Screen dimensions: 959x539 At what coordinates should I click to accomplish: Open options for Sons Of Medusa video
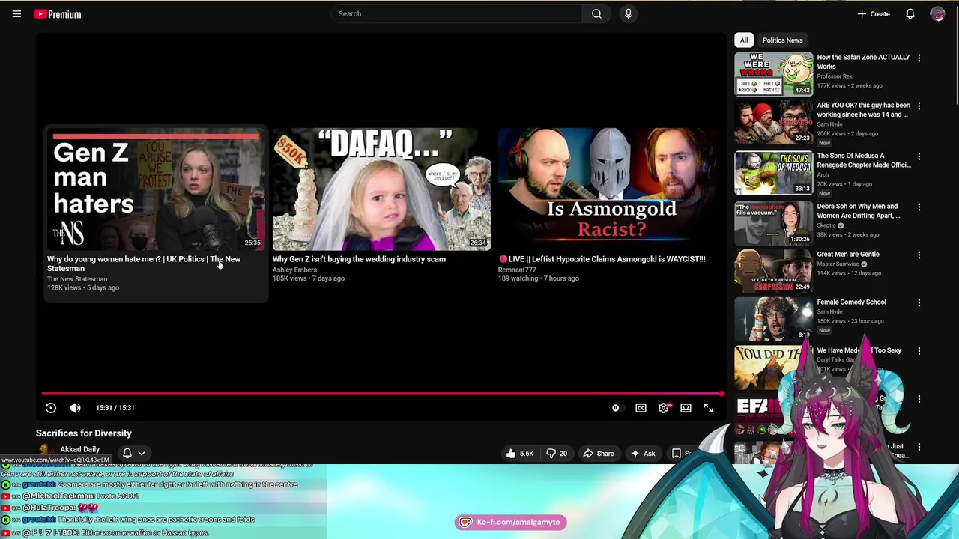919,156
